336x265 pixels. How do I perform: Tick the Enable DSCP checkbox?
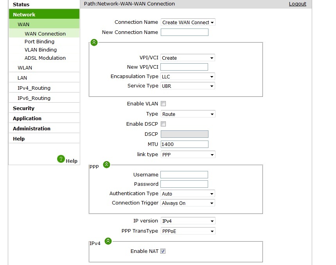click(164, 124)
